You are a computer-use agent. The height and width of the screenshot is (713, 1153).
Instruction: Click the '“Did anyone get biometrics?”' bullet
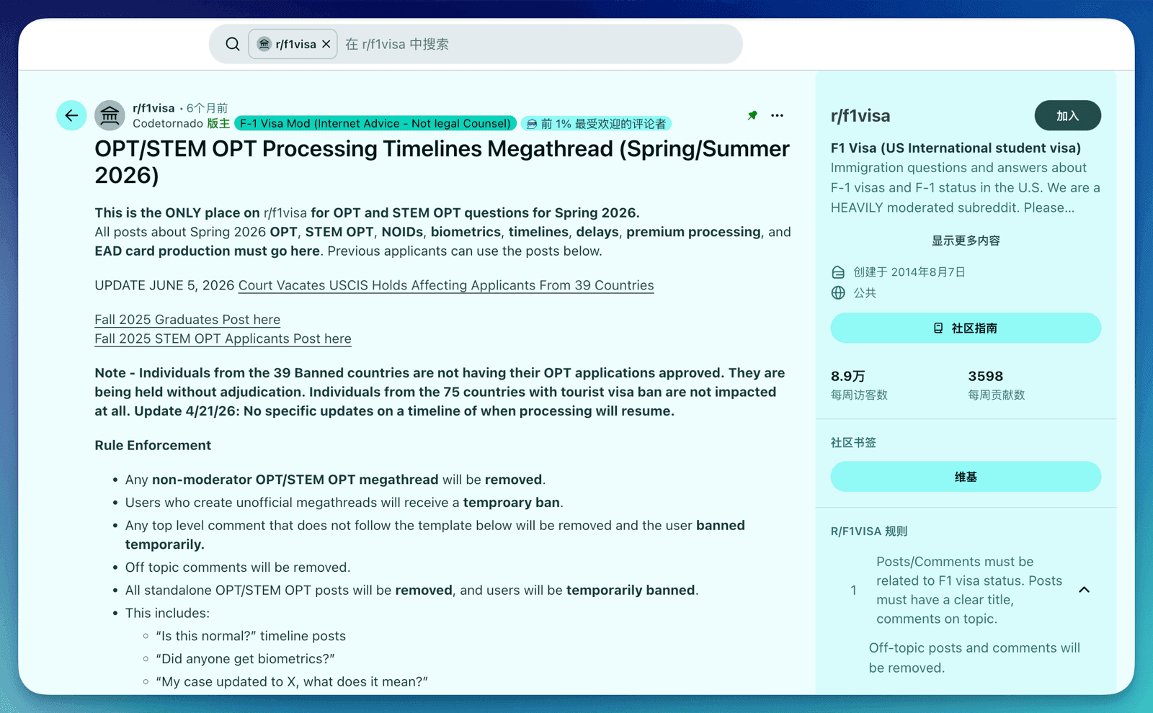(245, 659)
